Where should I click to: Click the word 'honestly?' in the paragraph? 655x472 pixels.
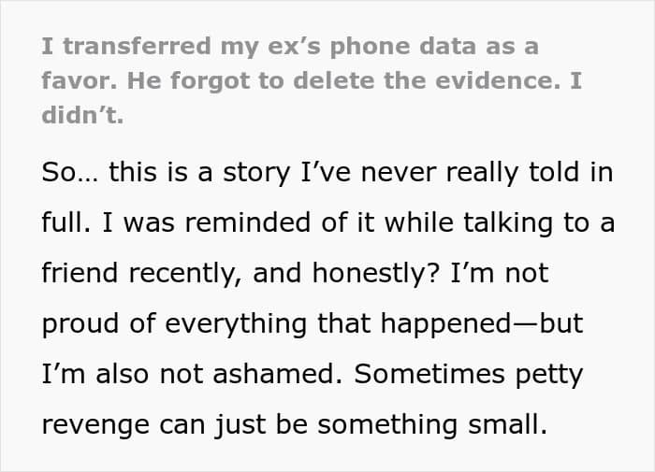[376, 274]
